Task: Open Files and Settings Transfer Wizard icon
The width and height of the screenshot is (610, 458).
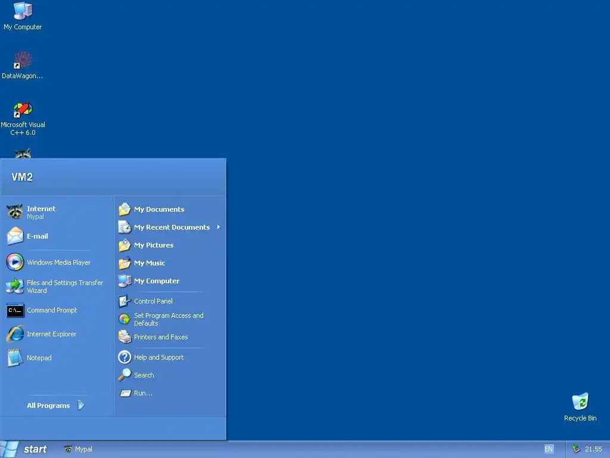Action: pyautogui.click(x=15, y=286)
